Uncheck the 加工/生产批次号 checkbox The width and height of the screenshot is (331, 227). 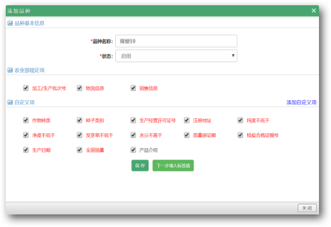click(26, 88)
